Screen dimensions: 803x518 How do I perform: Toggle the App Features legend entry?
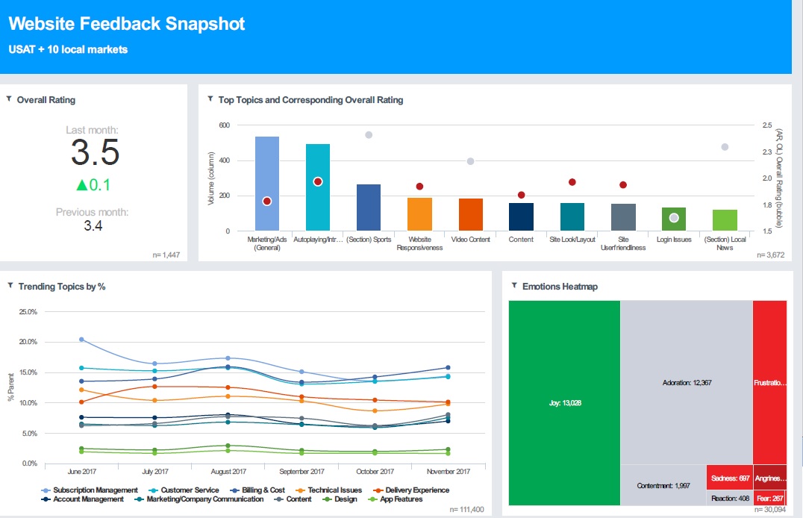(x=396, y=499)
